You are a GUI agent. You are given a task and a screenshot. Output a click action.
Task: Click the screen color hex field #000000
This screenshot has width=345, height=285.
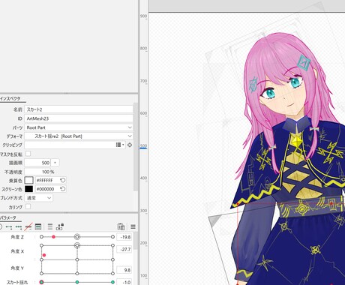coord(47,189)
